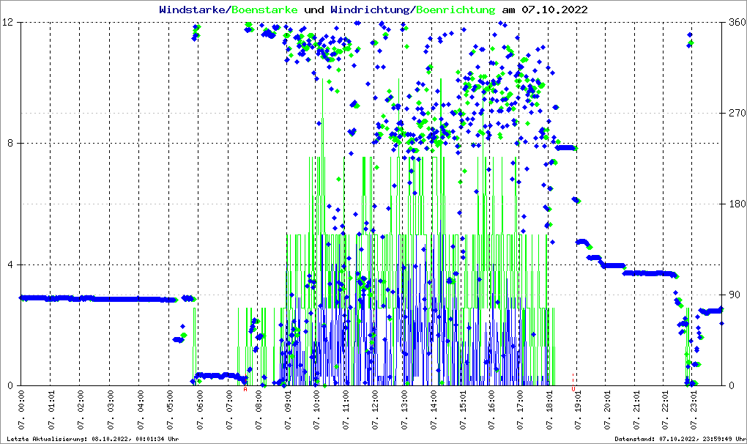Viewport: 747px width, 444px height.
Task: Click the '07. 07:00' time axis label
Action: coord(228,410)
